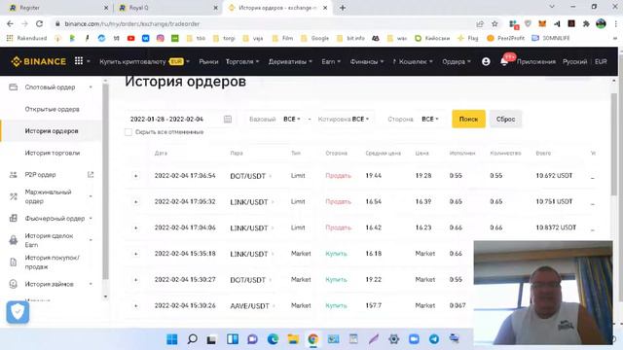Click the DOT/USDT pair in 15:30:27 row
The image size is (623, 350).
[x=247, y=280]
